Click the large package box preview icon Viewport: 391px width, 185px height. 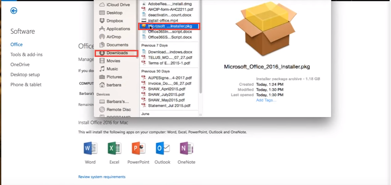tap(266, 29)
